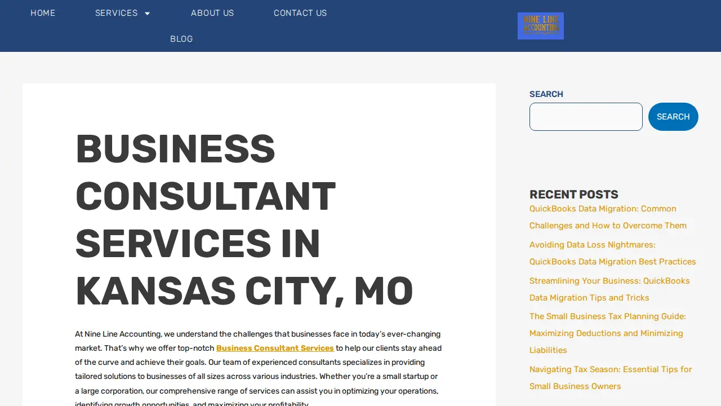Click the Nine Line Accounting logo
The height and width of the screenshot is (406, 721).
tap(541, 26)
